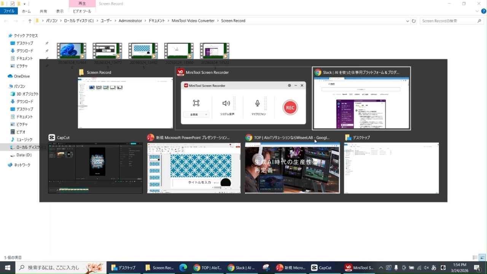Screen dimensions: 487x274
Task: Start recording with the red REC button
Action: (290, 108)
